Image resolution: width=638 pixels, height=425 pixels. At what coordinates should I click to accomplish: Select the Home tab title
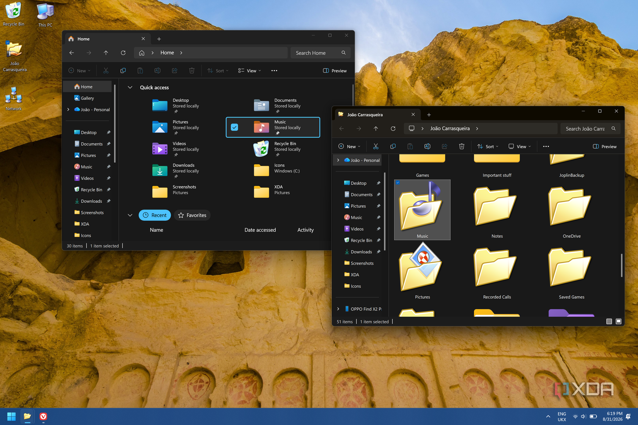click(x=84, y=39)
